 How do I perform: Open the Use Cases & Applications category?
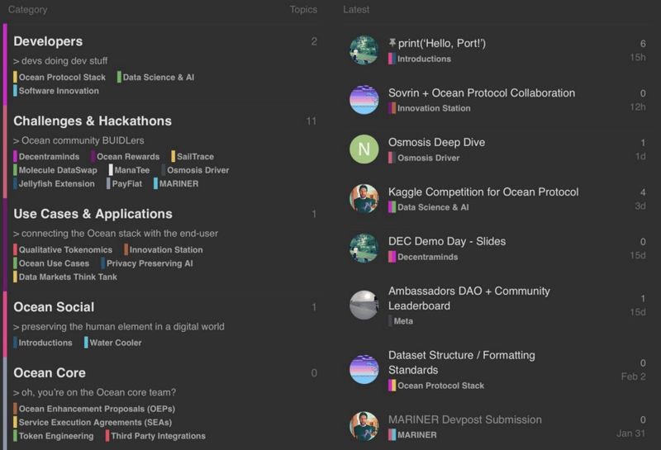pyautogui.click(x=93, y=214)
